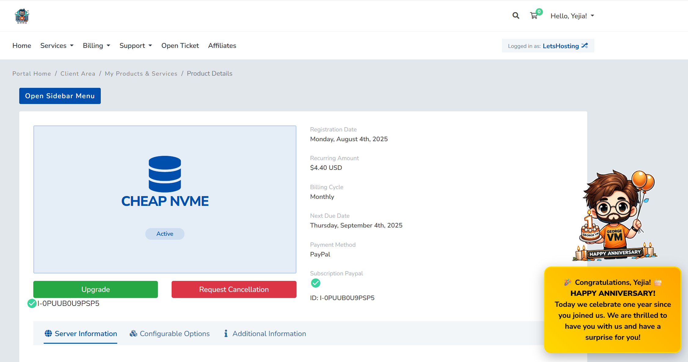This screenshot has height=362, width=688.
Task: Click the $4.40 USD recurring amount
Action: [326, 168]
